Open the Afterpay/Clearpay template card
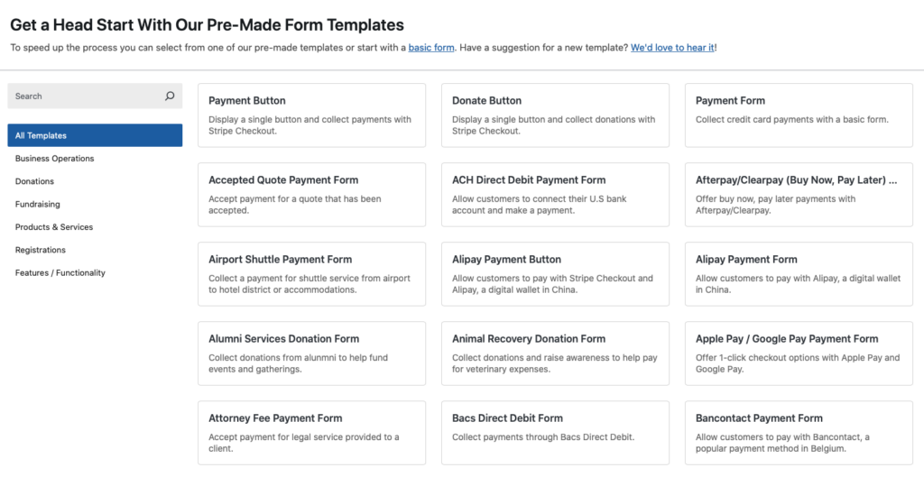 pos(798,194)
